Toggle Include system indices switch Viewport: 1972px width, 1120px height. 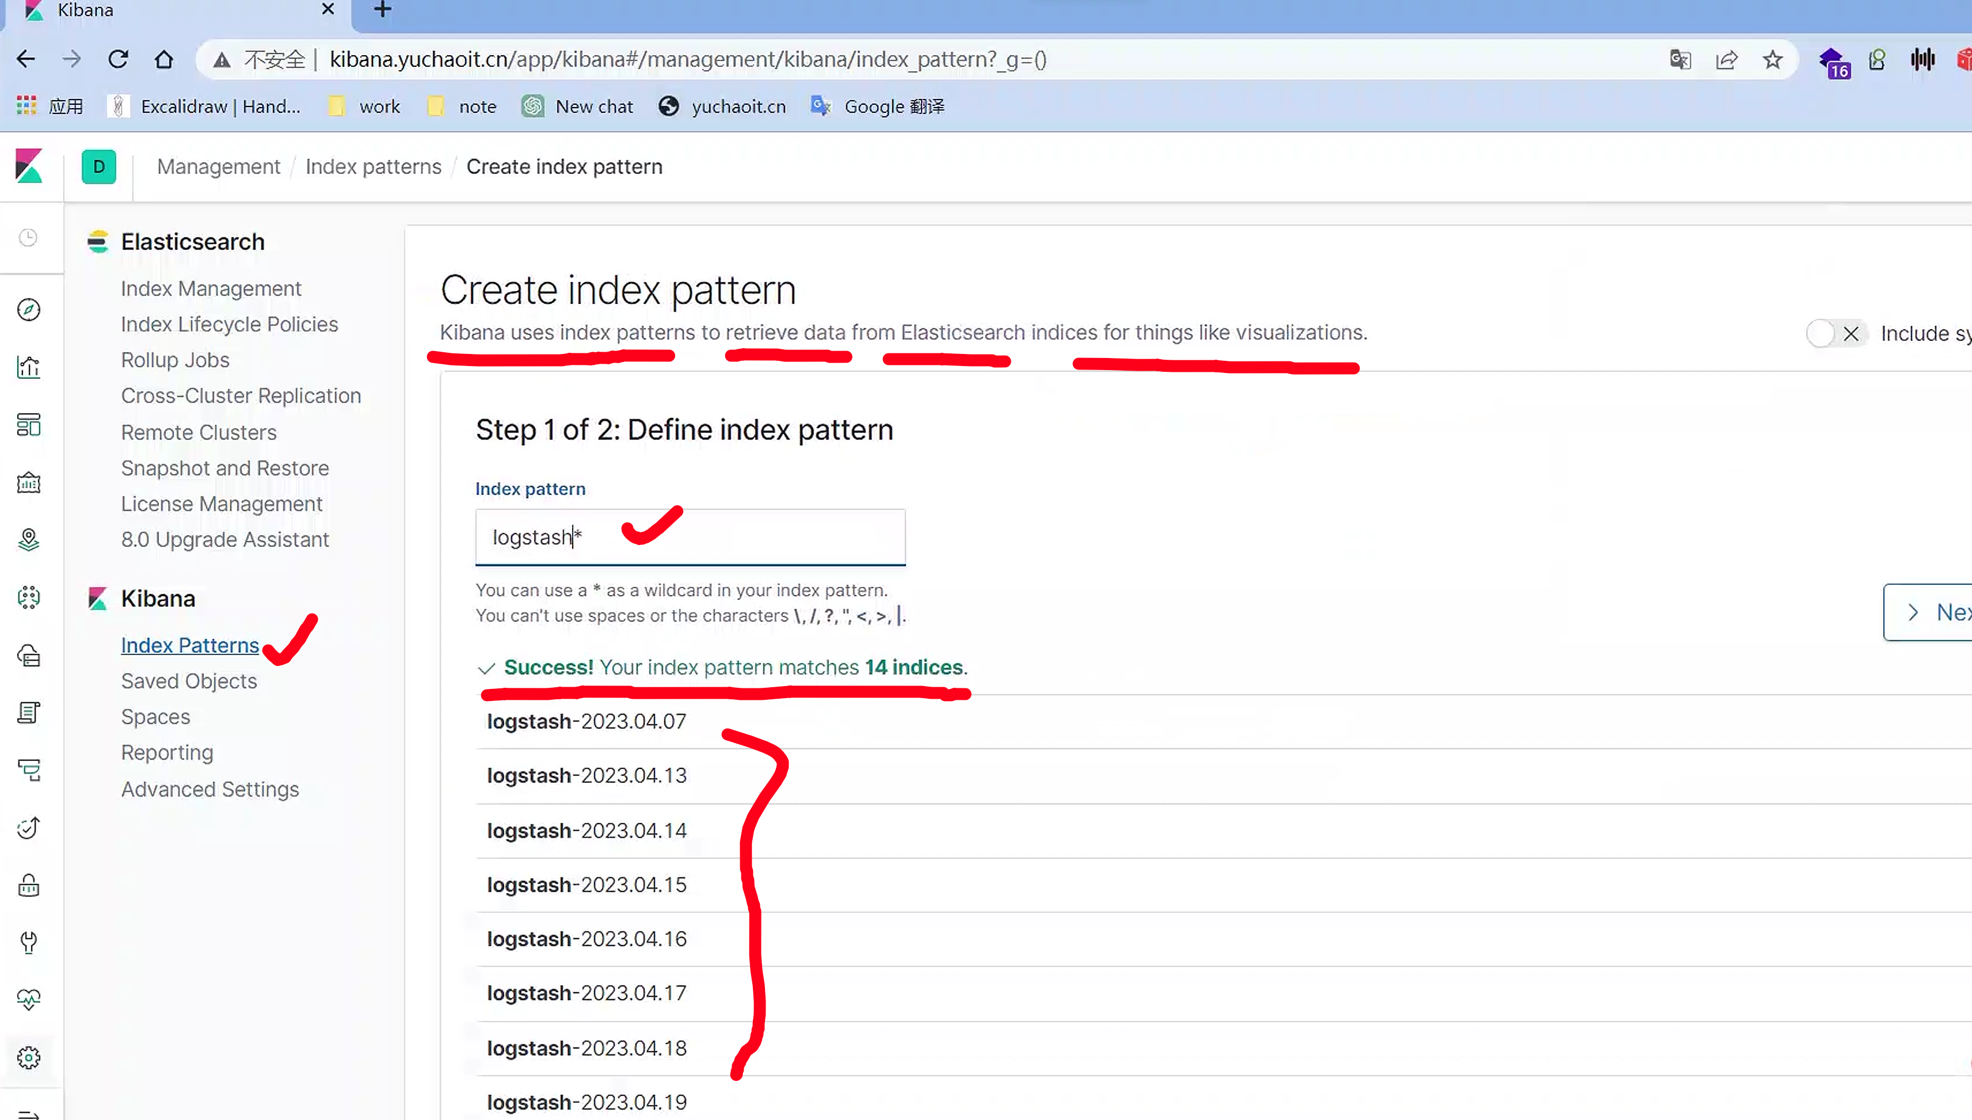click(x=1835, y=334)
